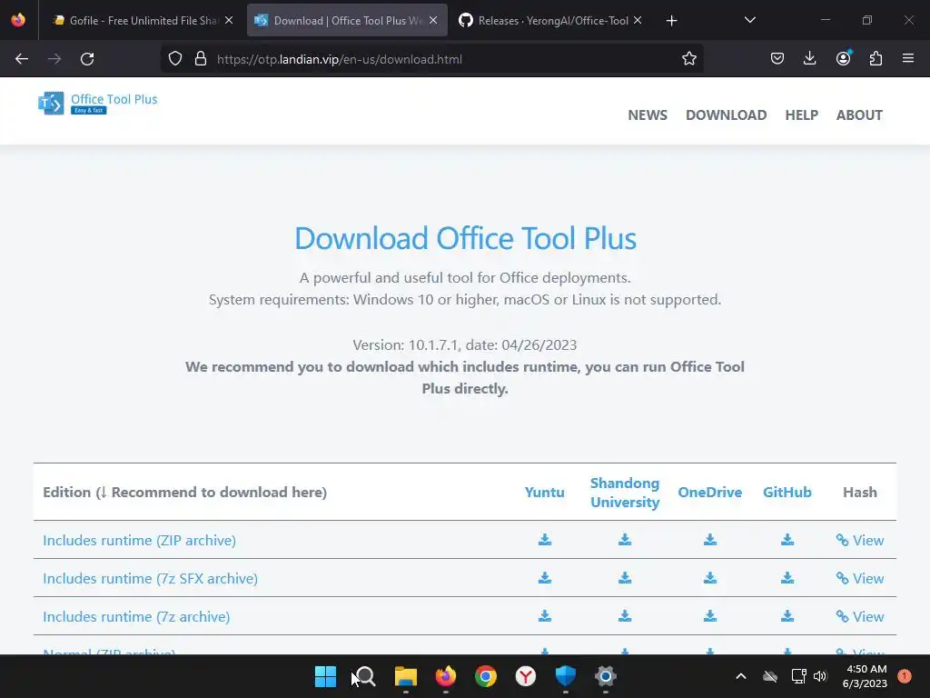The width and height of the screenshot is (930, 698).
Task: View hash for 7z SFX archive
Action: tap(859, 578)
